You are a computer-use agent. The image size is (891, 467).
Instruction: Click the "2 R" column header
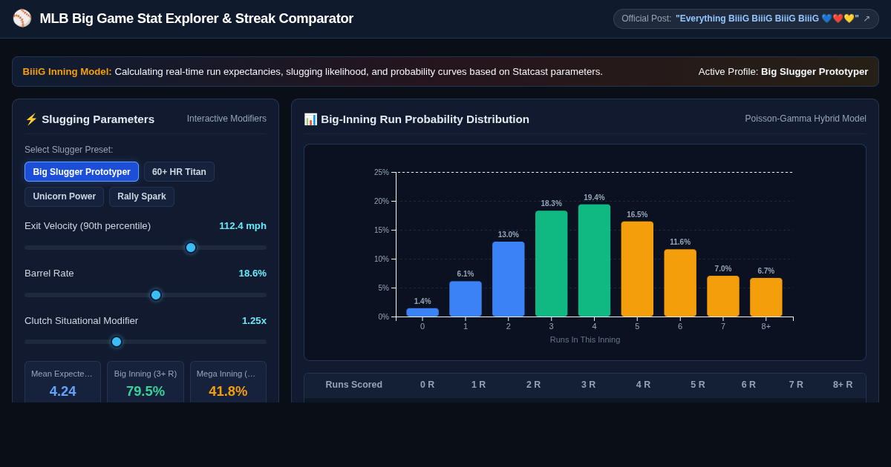click(534, 385)
